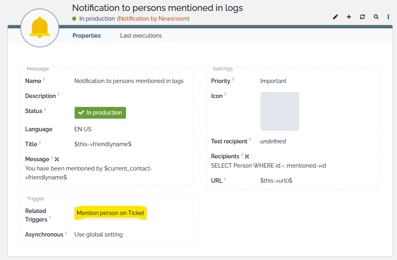The width and height of the screenshot is (397, 260).
Task: Open the Notification by Newsroom link
Action: [x=154, y=19]
